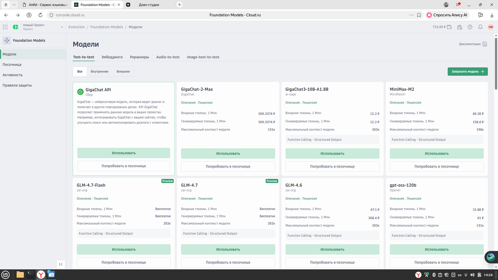Click Evolution in the breadcrumb
498x280 pixels.
(x=77, y=27)
